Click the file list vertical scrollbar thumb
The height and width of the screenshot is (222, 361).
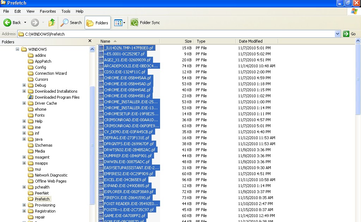358,79
